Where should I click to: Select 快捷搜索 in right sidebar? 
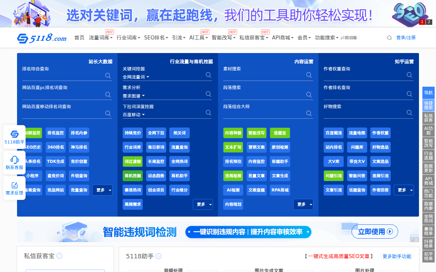tap(429, 105)
